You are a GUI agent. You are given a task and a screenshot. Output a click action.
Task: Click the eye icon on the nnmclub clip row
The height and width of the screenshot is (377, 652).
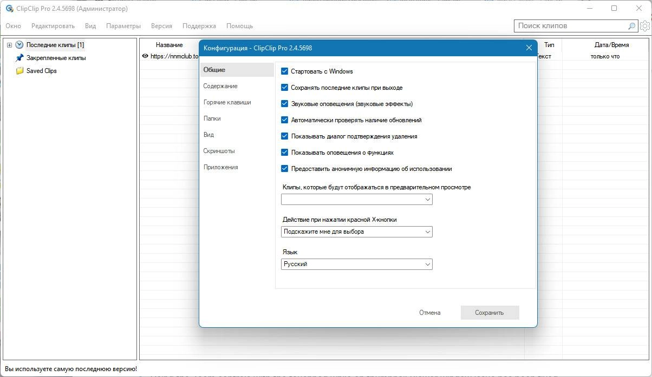(x=145, y=56)
